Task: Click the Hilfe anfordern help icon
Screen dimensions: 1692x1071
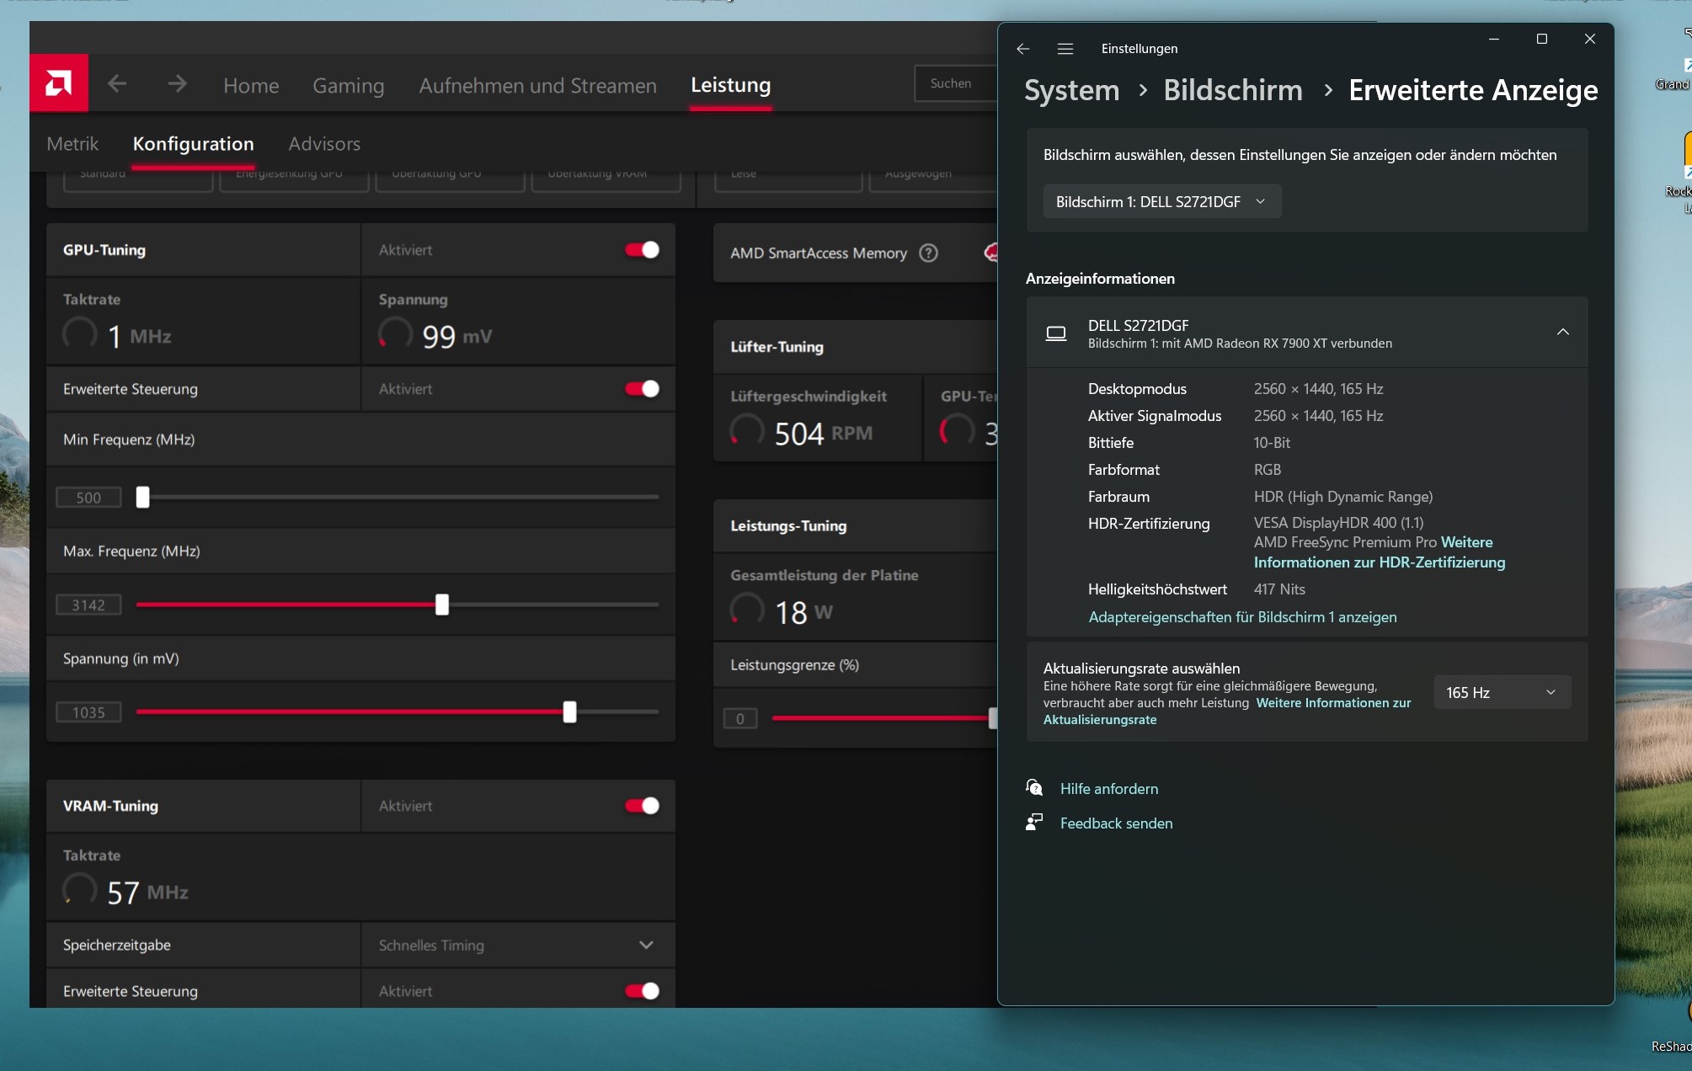Action: [x=1034, y=788]
